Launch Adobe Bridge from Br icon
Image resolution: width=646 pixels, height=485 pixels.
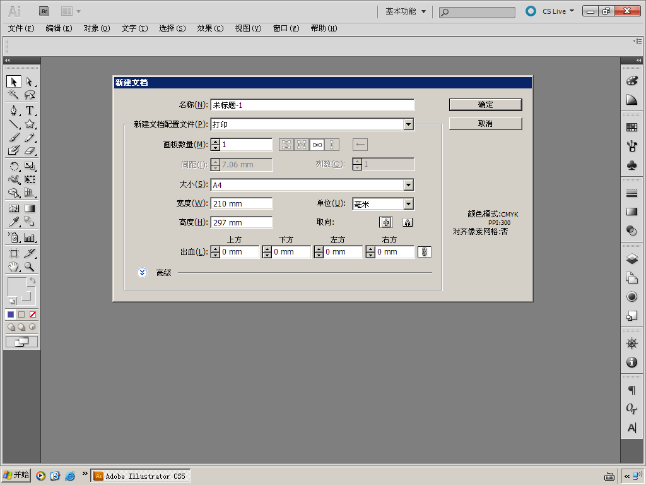(44, 11)
